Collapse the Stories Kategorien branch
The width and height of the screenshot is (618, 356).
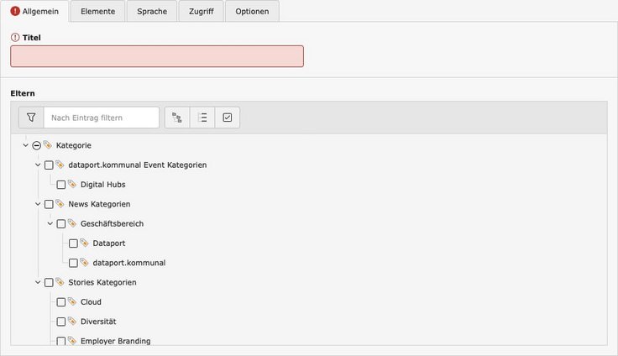[38, 282]
